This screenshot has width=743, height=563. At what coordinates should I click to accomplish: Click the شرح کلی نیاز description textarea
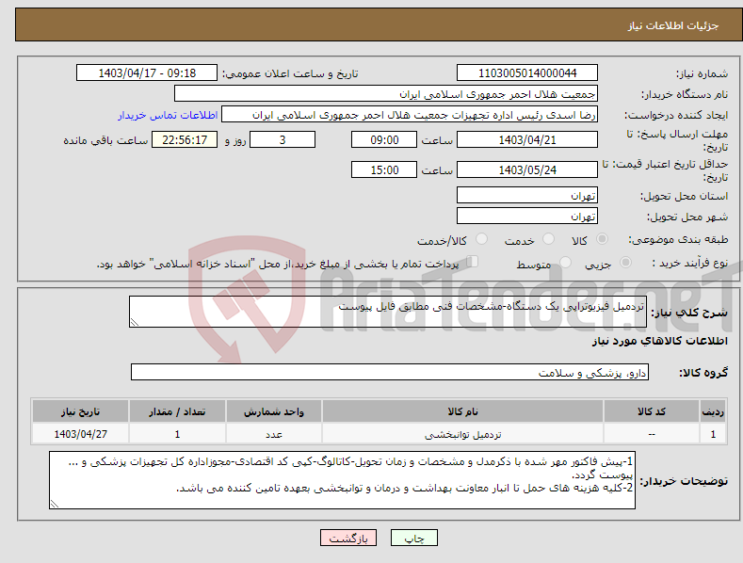coord(388,312)
